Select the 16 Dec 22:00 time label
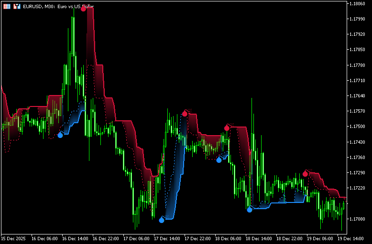Screen dimensions: 372x244 click(105, 238)
